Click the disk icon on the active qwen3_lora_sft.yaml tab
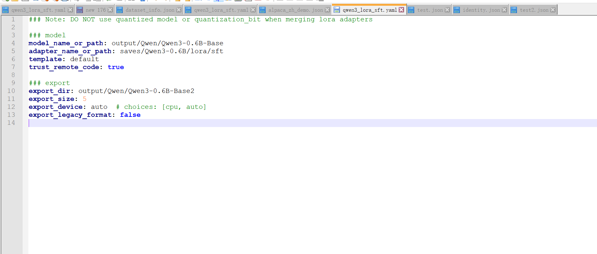This screenshot has height=254, width=597. (337, 10)
